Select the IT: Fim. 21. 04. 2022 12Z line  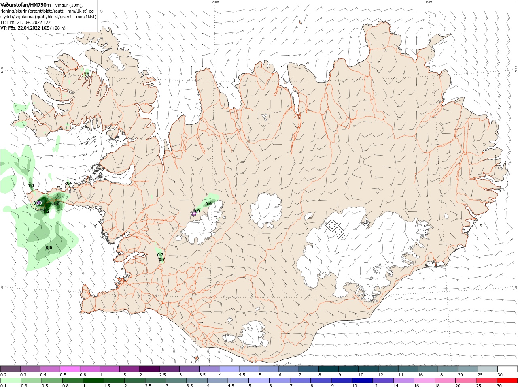coord(25,22)
